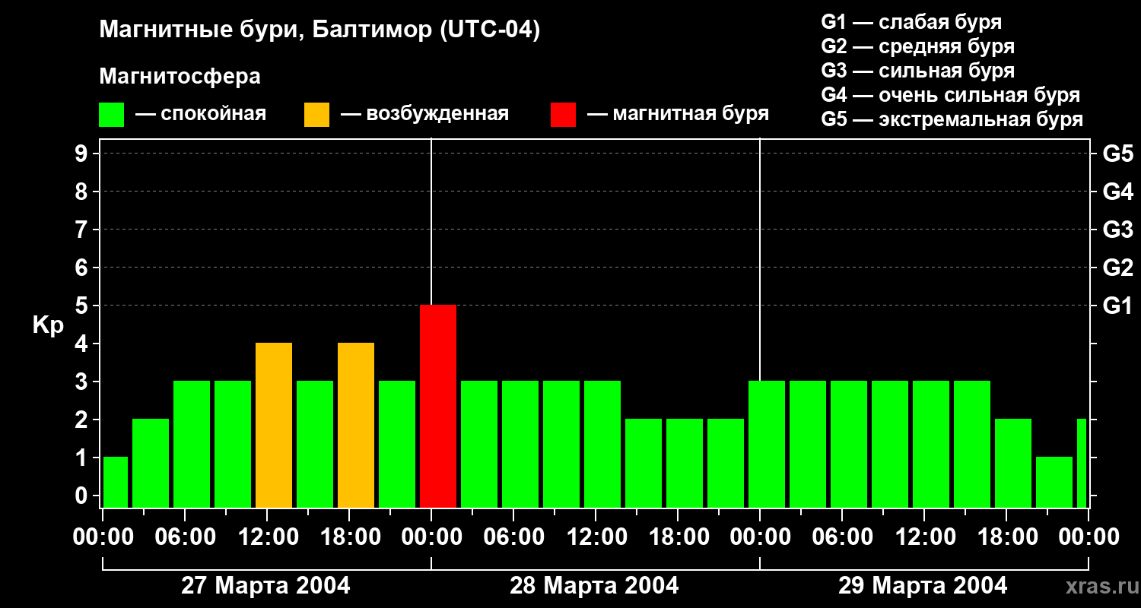Screen dimensions: 1141x608
Task: Click the G1 label on the right axis
Action: (1117, 306)
